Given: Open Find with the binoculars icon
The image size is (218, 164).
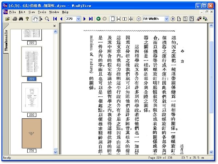Looking at the screenshot, I should tap(21, 19).
